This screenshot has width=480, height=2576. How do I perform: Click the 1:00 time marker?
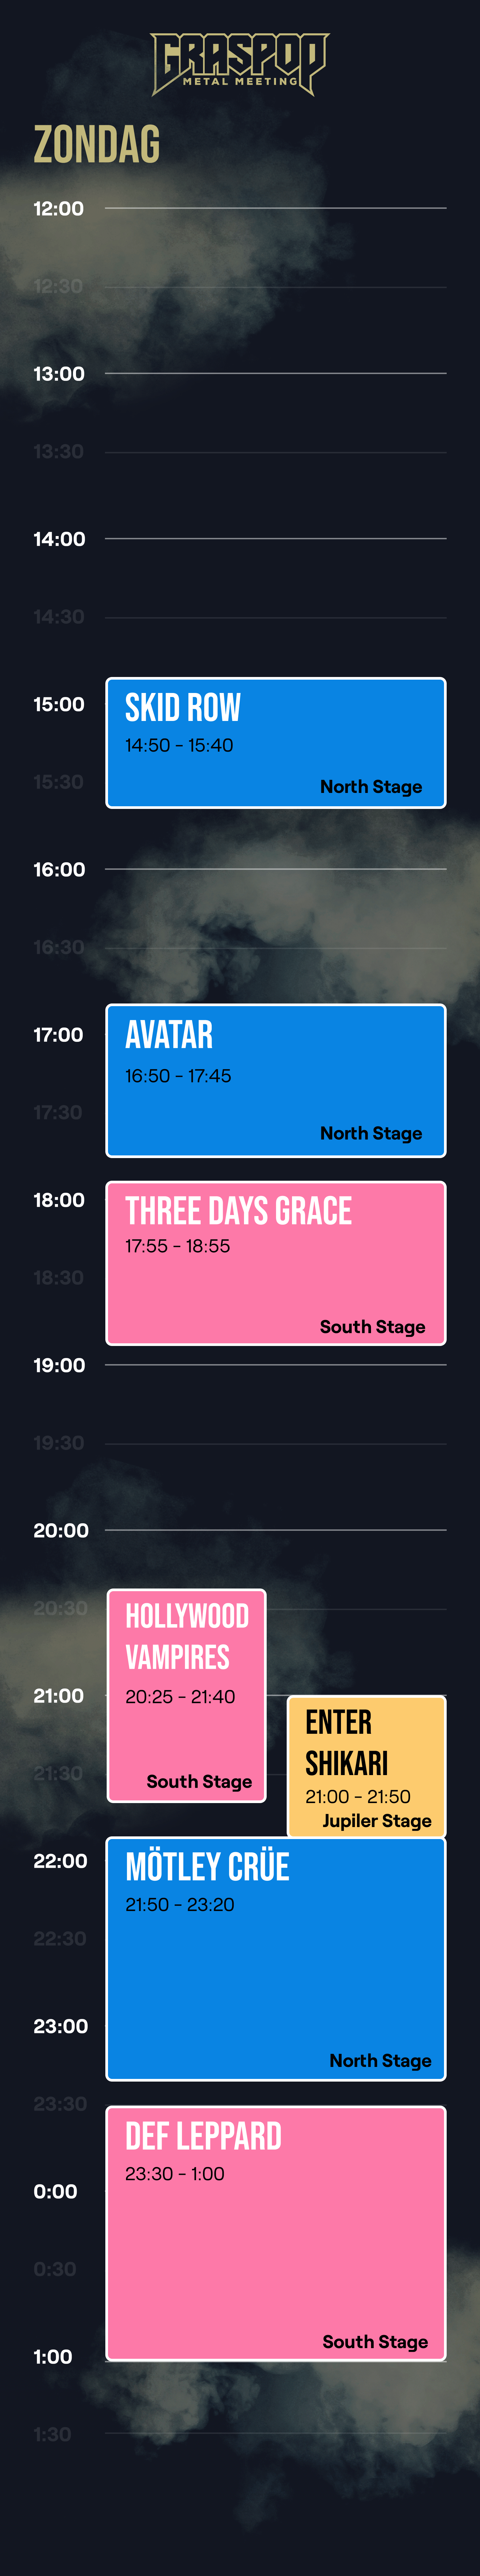click(x=53, y=2356)
